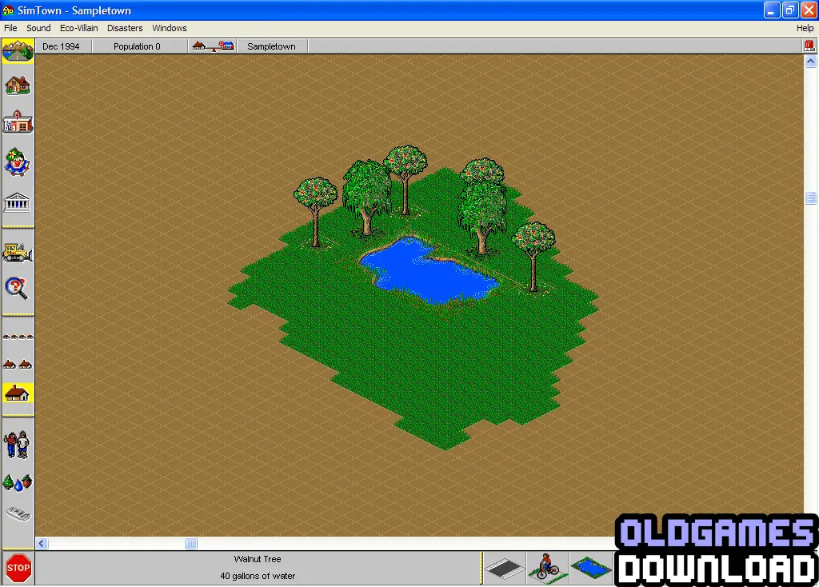819x587 pixels.
Task: Click the Dec 1994 date display
Action: click(x=61, y=46)
